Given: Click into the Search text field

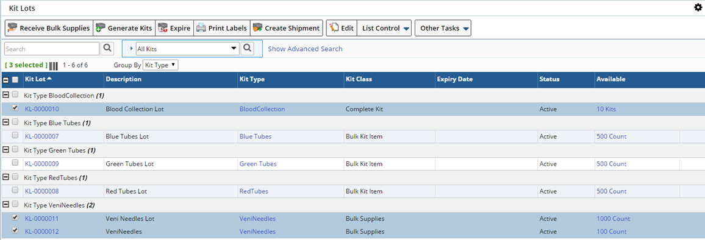Looking at the screenshot, I should (52, 49).
